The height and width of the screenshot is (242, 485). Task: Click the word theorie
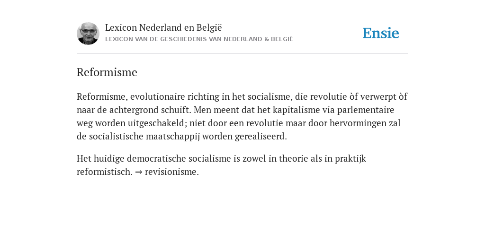point(293,159)
